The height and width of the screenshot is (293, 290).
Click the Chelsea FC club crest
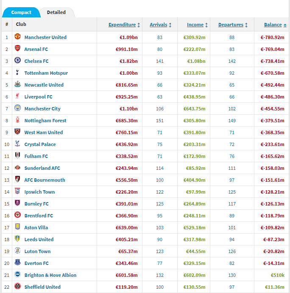click(17, 60)
